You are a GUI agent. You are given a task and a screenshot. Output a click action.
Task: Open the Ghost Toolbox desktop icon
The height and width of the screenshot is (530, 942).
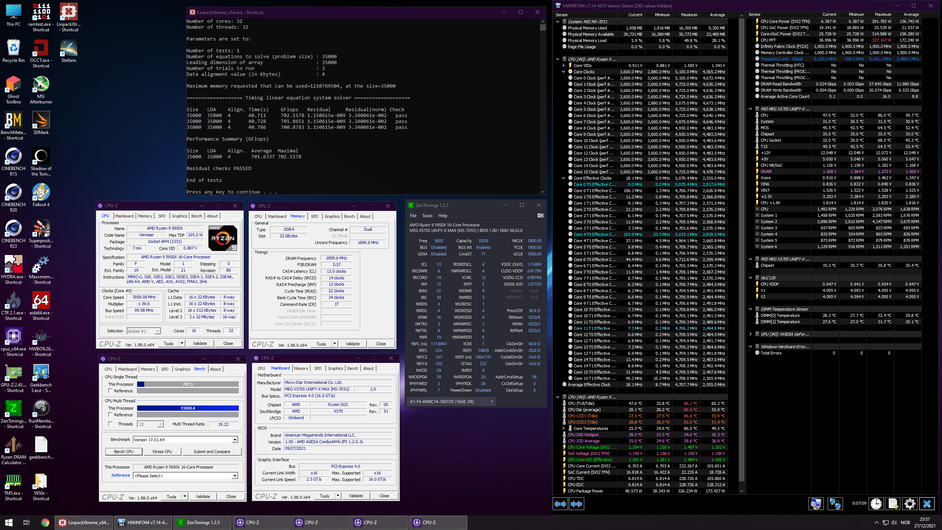click(x=14, y=90)
